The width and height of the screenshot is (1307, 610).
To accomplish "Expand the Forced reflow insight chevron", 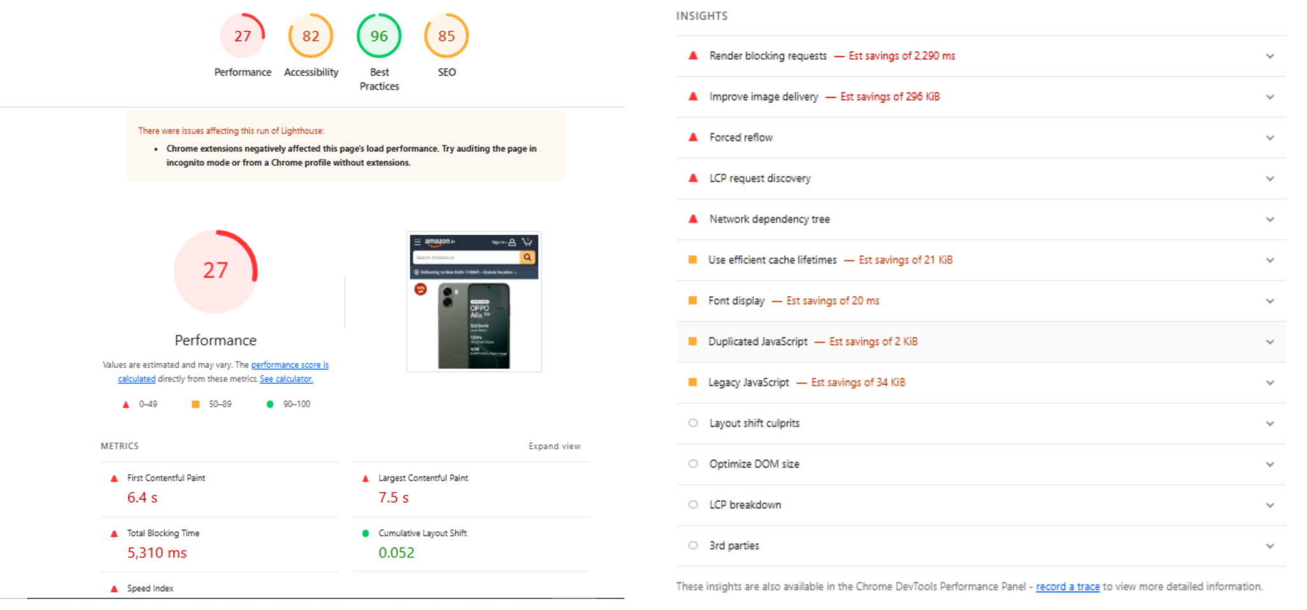I will (1270, 138).
